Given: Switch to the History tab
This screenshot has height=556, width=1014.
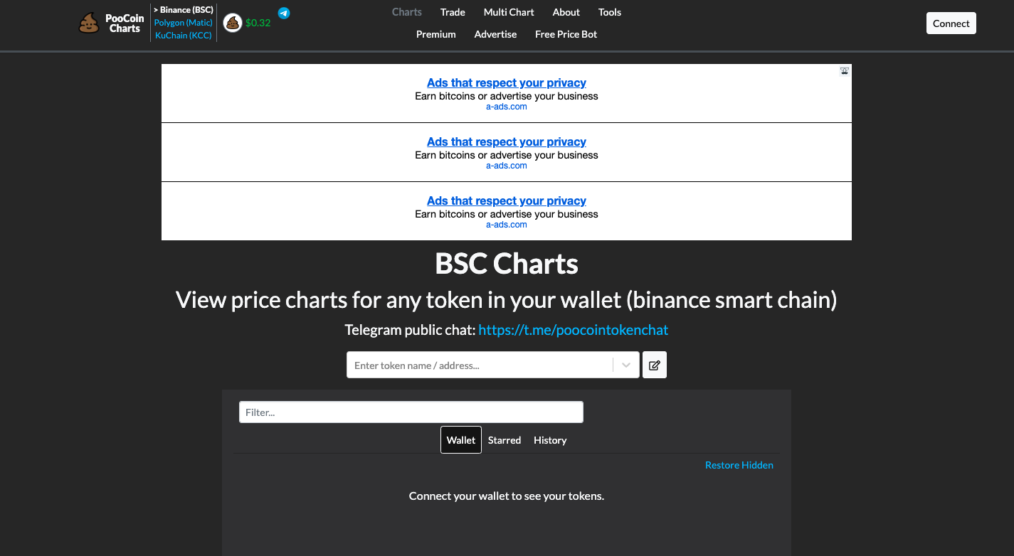Looking at the screenshot, I should click(x=550, y=440).
